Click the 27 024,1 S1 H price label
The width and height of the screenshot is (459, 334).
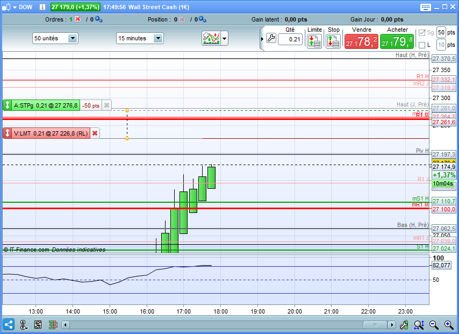click(444, 248)
